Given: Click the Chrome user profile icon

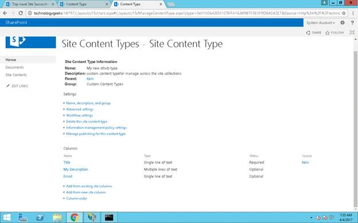Looking at the screenshot, I should (x=324, y=2).
